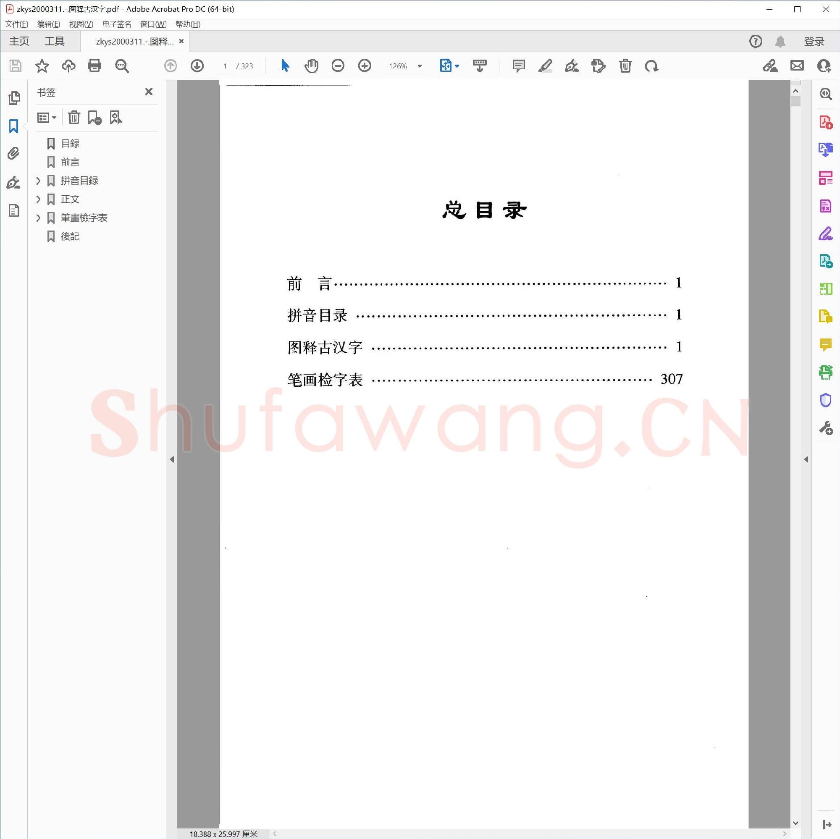The image size is (840, 839).
Task: Open the bookmark options dropdown menu
Action: 47,118
